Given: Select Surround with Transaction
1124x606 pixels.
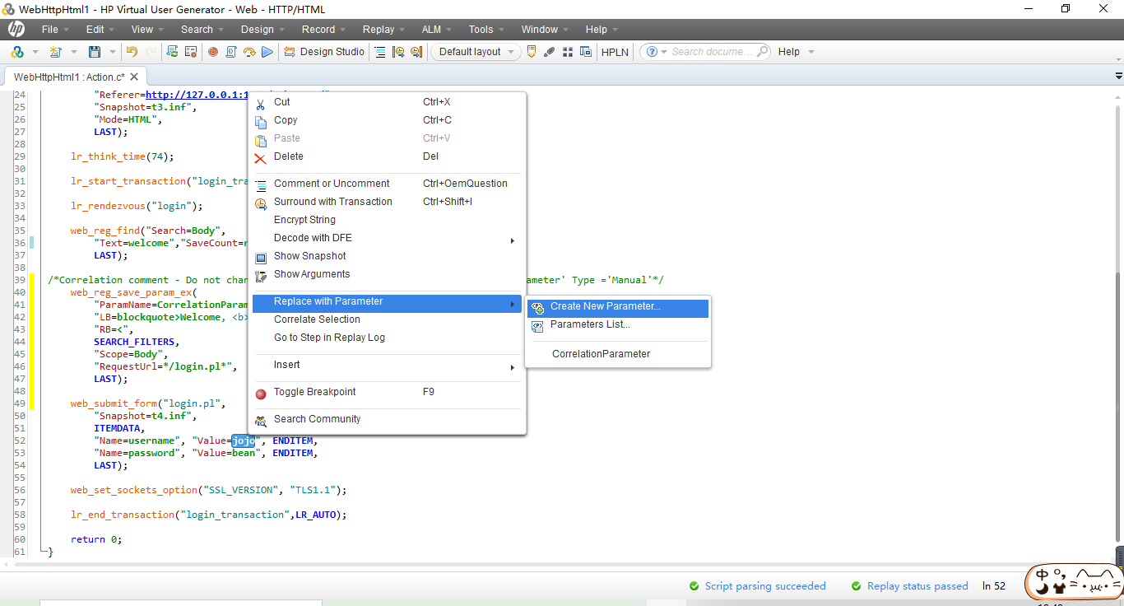Looking at the screenshot, I should [x=387, y=202].
